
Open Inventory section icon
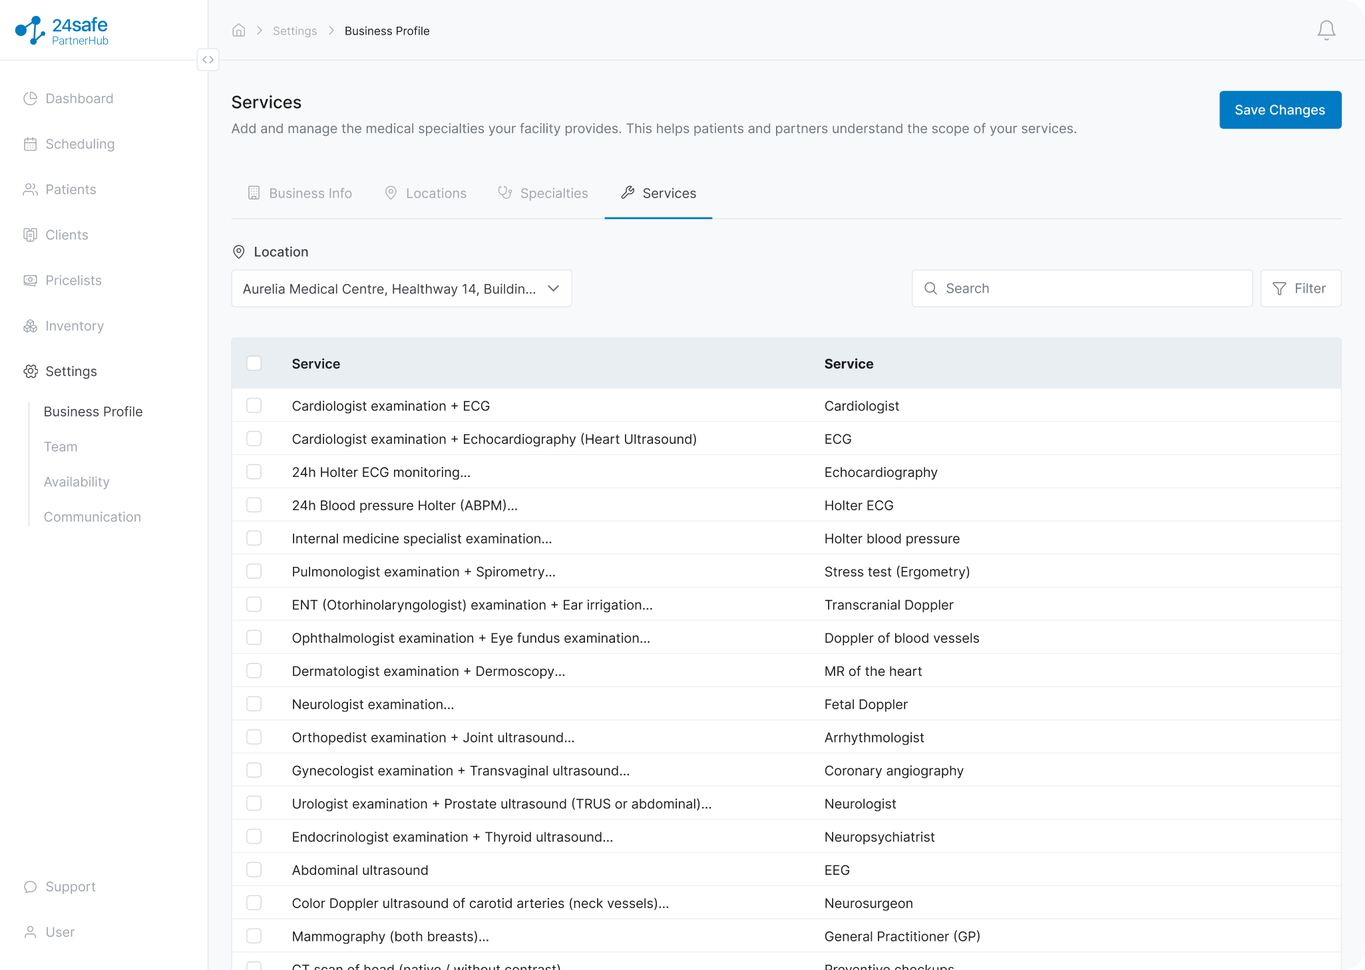pyautogui.click(x=31, y=326)
